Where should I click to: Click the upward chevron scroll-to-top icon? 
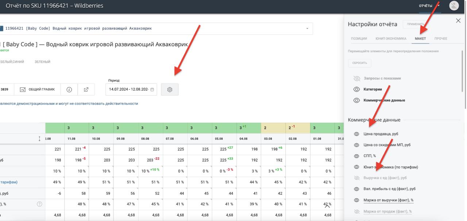[327, 206]
